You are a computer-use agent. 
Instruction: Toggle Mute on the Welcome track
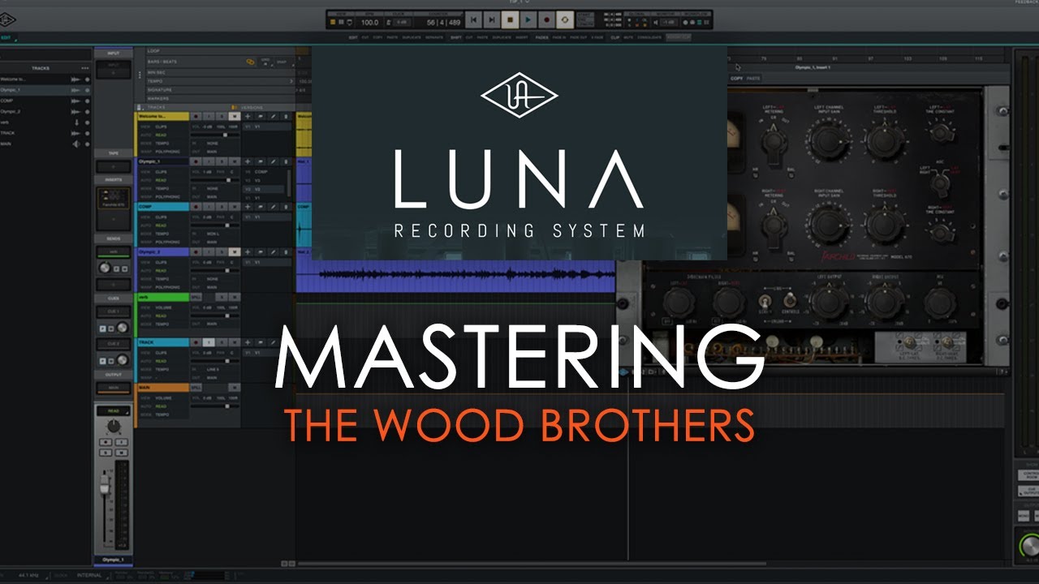[x=235, y=116]
